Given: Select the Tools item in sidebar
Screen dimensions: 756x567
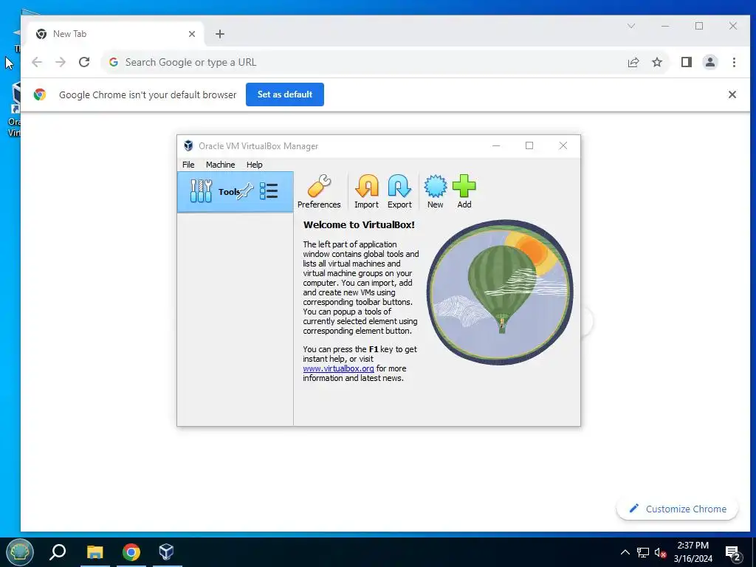Looking at the screenshot, I should (x=236, y=192).
